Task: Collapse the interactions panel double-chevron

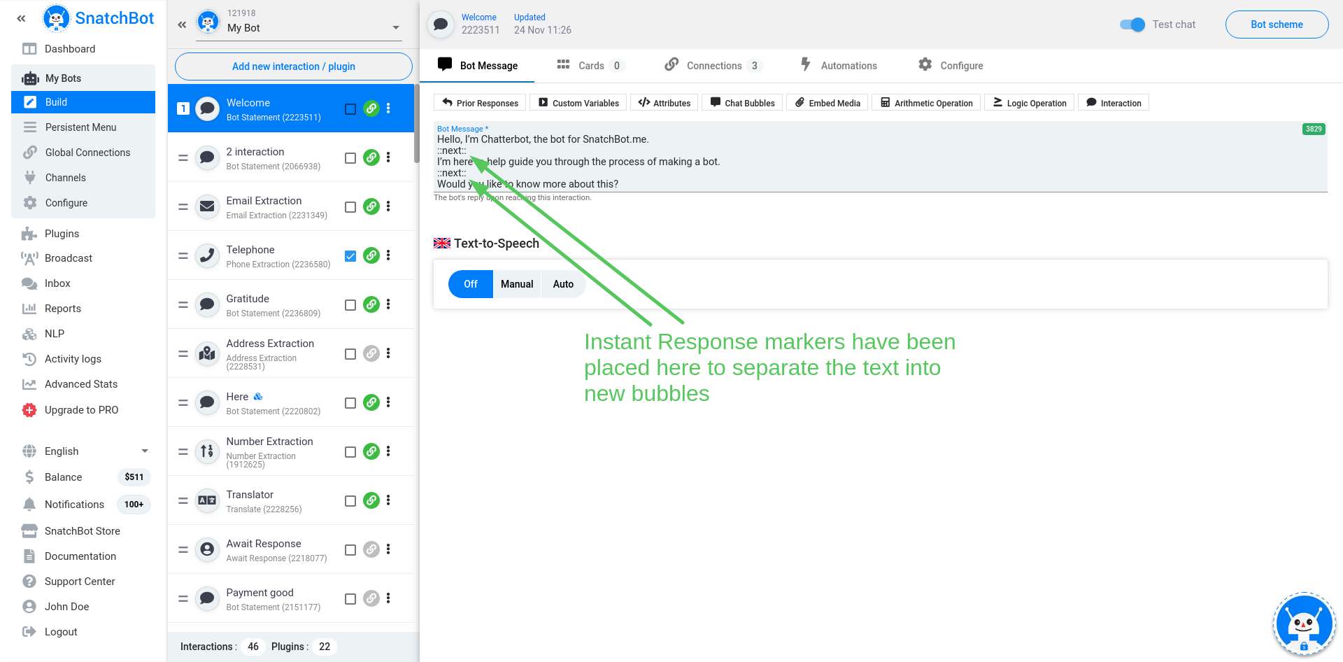Action: 182,25
